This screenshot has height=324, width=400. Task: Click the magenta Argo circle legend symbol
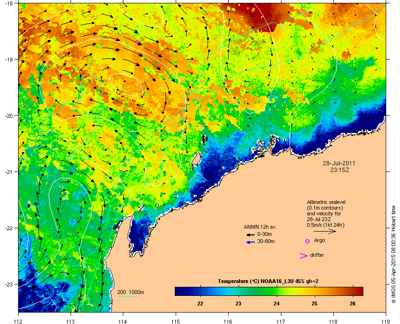coord(308,241)
